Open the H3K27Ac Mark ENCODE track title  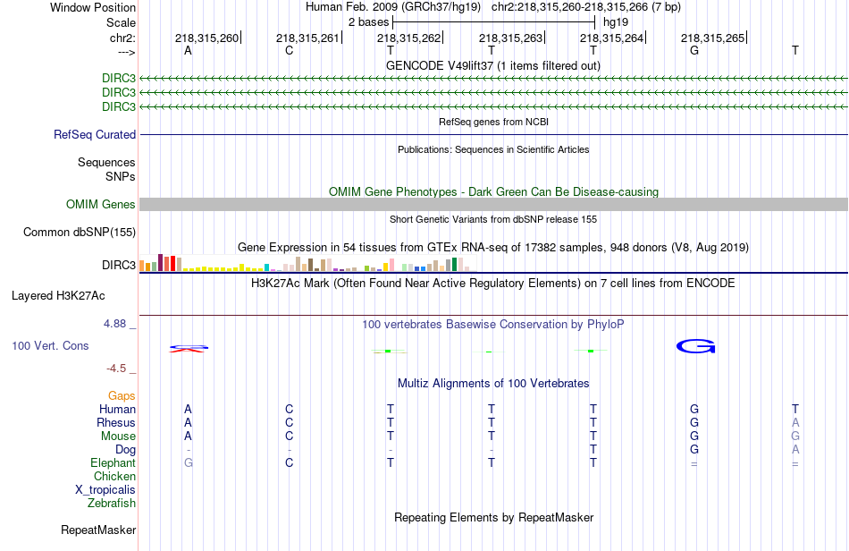pos(493,283)
